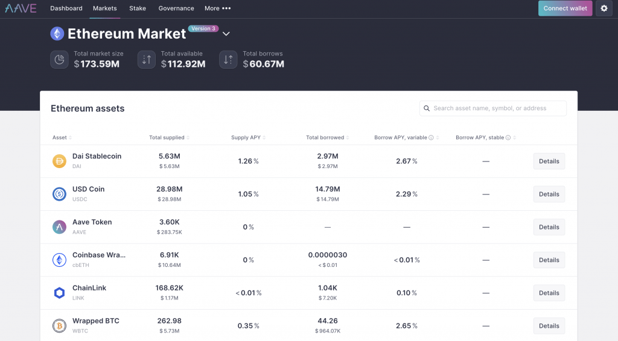Select the ChainLink asset name
Screen dimensions: 618x341
[x=89, y=288]
